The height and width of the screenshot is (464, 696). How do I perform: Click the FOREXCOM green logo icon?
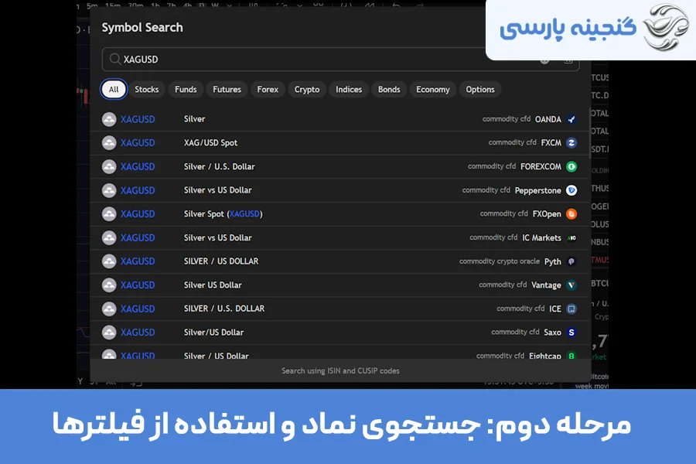(x=571, y=166)
